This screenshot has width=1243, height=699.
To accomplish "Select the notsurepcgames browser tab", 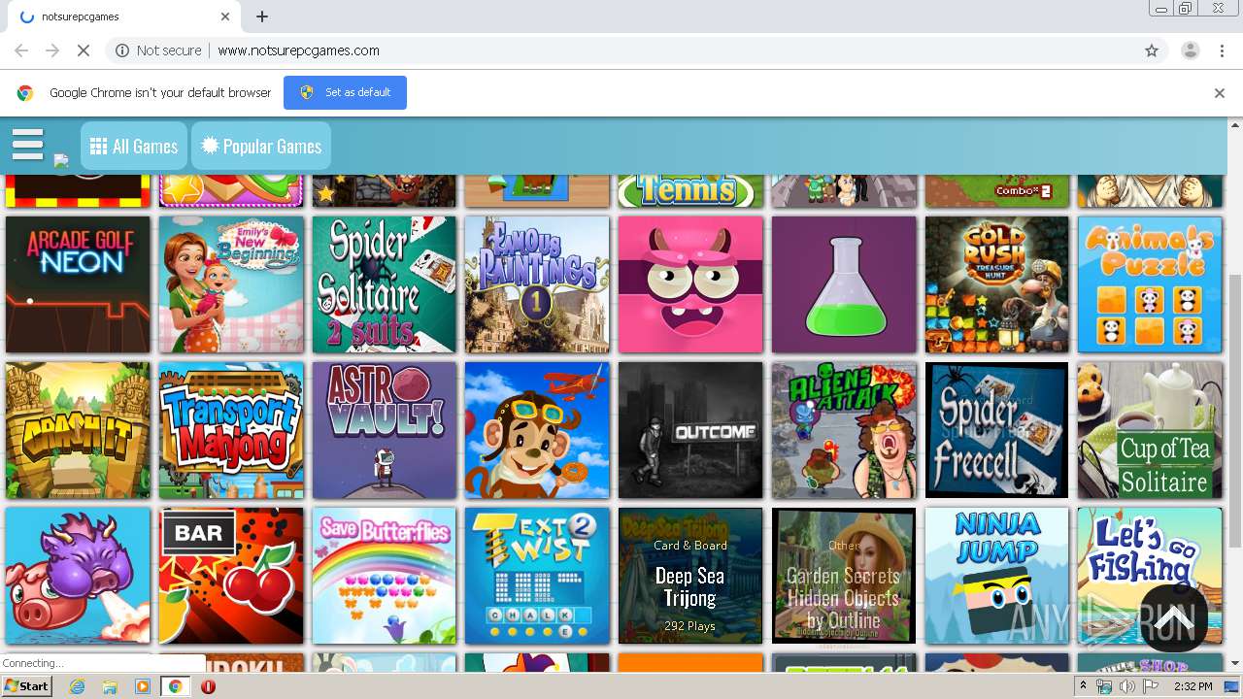I will point(122,17).
